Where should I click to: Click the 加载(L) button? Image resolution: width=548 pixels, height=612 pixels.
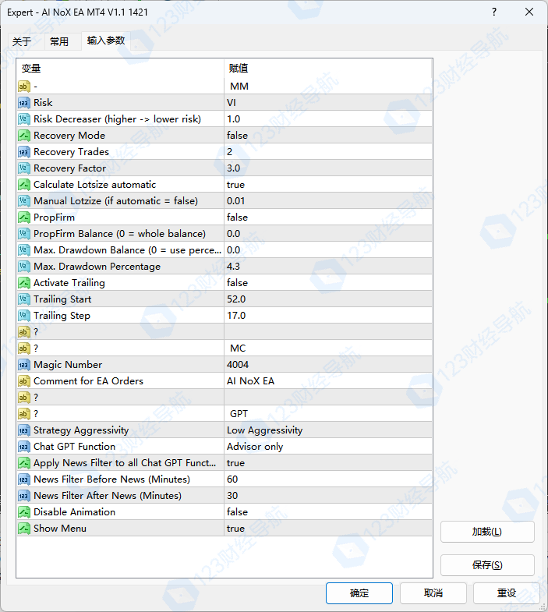point(487,532)
